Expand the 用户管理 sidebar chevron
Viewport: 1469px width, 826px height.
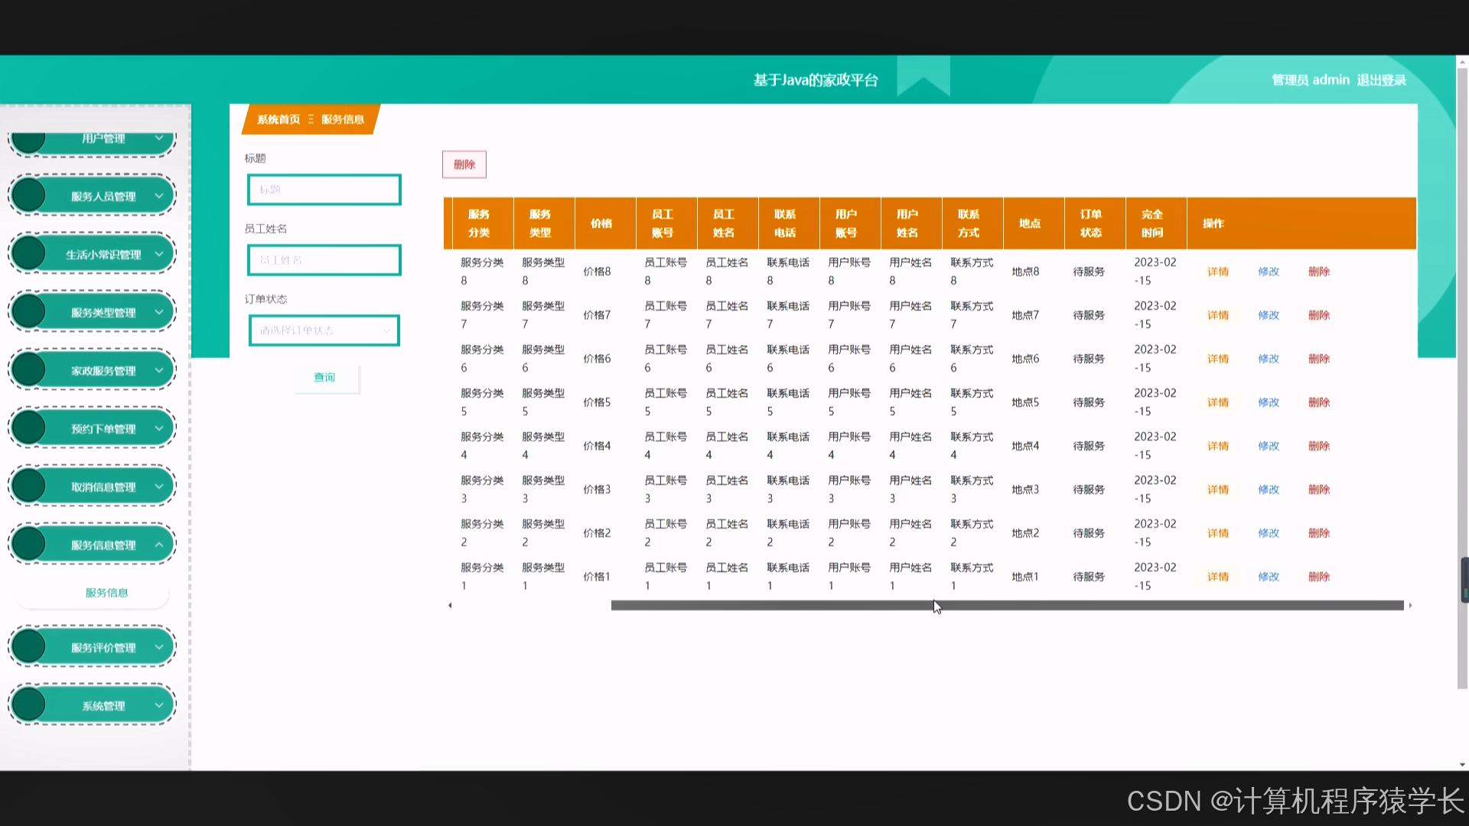(x=159, y=138)
